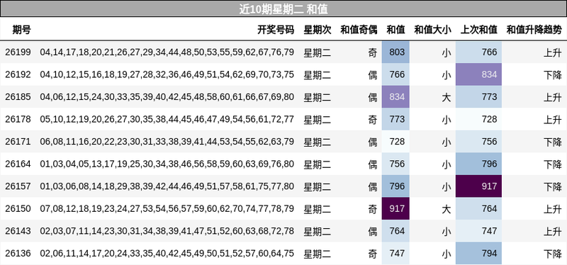Click purple 和值 cell 834 in row 26185
This screenshot has height=265, width=567.
pos(395,97)
